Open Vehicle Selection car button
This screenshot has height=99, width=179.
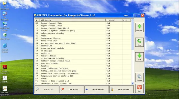pyautogui.click(x=97, y=89)
